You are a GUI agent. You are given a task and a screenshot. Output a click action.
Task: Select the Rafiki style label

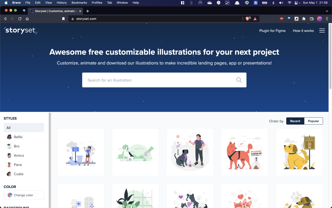18,137
